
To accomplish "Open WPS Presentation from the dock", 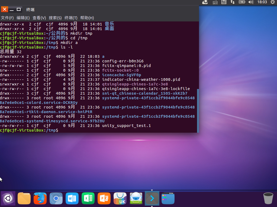I will tap(104, 198).
